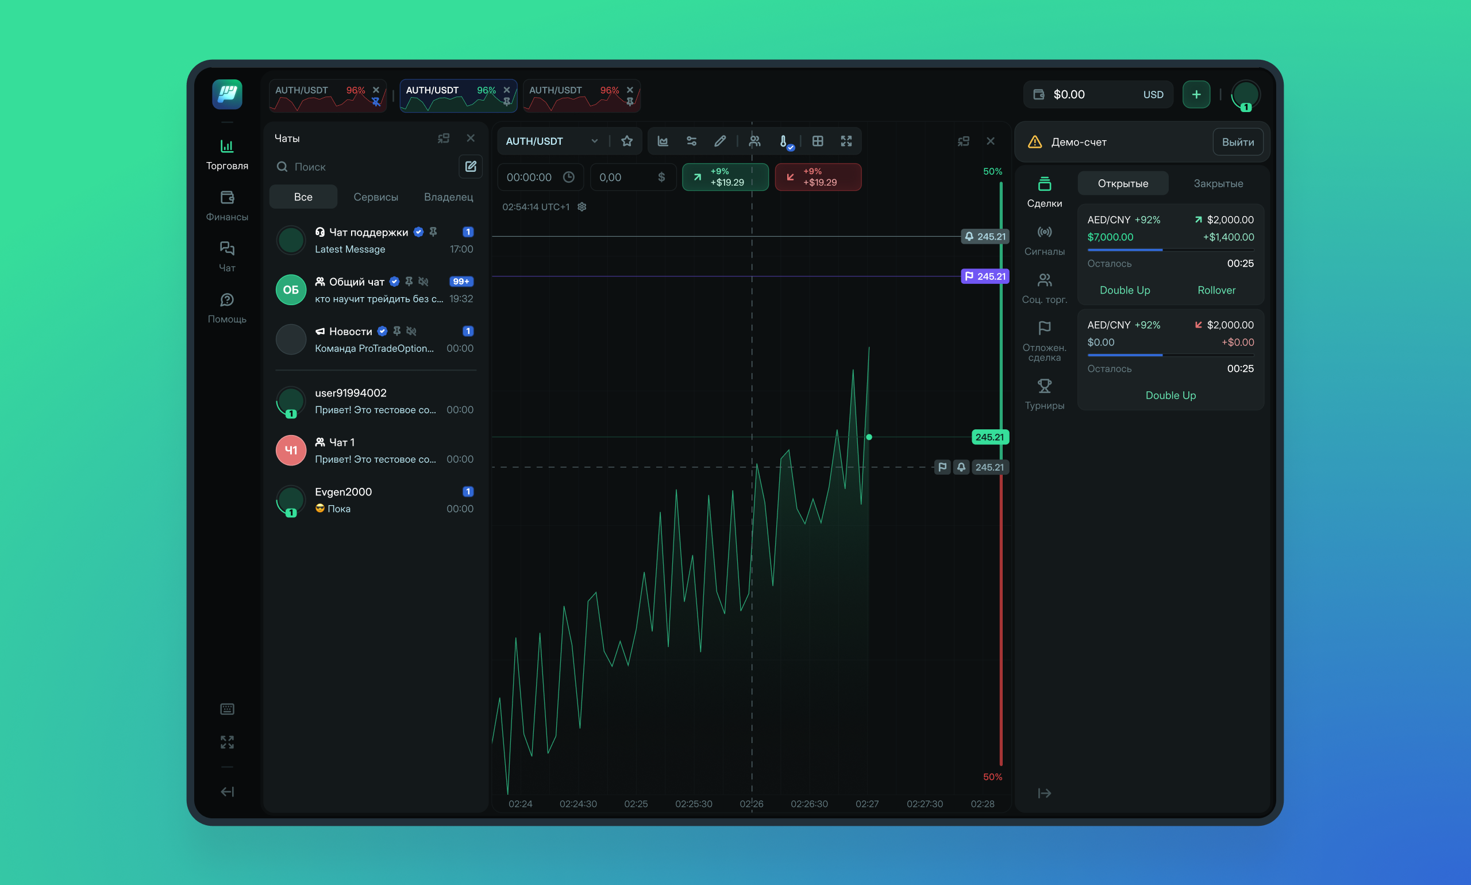
Task: Open indicators settings sliders icon
Action: (x=691, y=141)
